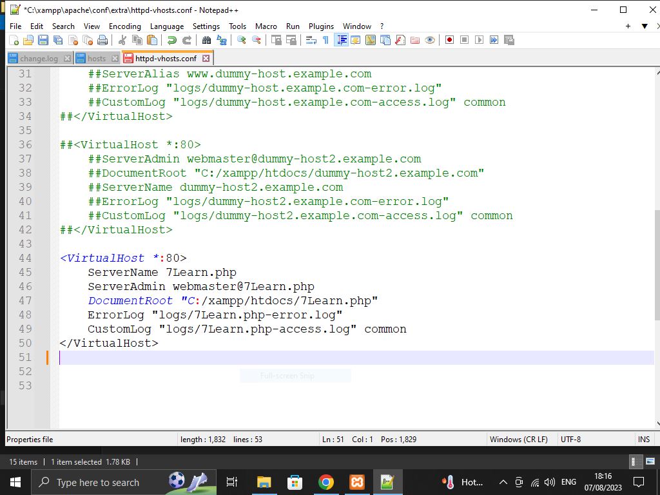Toggle Folder as Workspace panel
Image resolution: width=660 pixels, height=495 pixels.
point(415,40)
